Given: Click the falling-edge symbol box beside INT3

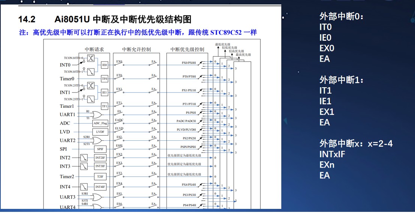Looking at the screenshot, I should point(84,166).
